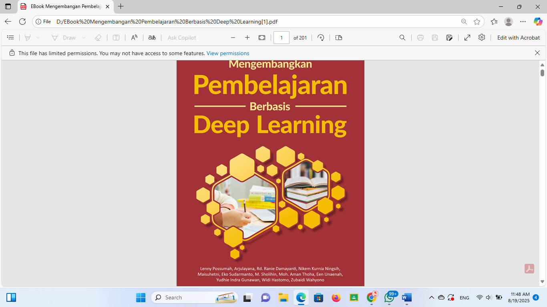Click the Zoom in plus icon
This screenshot has width=547, height=307.
tap(247, 38)
